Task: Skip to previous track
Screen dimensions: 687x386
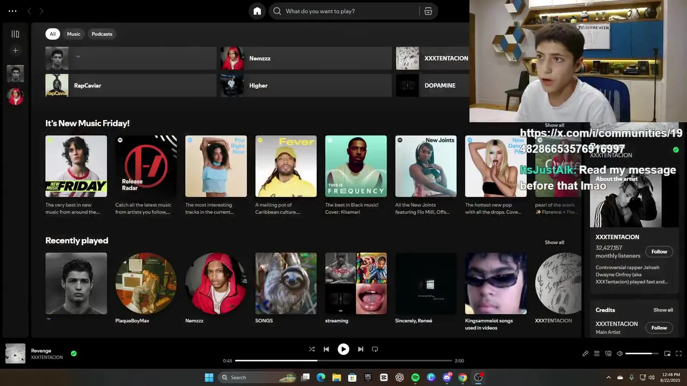Action: (326, 349)
